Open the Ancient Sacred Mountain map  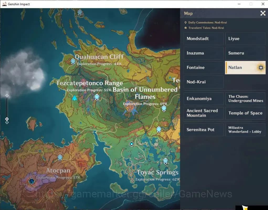(x=204, y=113)
